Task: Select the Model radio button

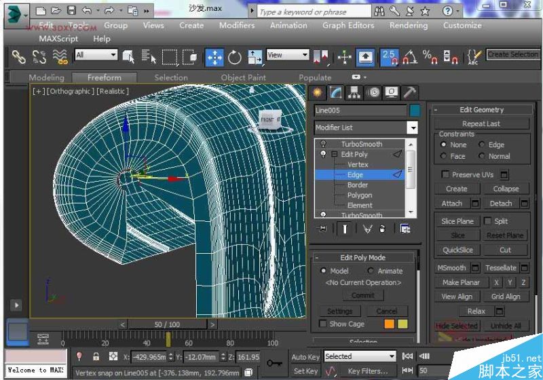Action: pos(323,271)
